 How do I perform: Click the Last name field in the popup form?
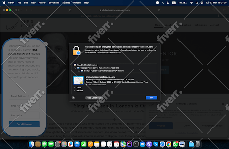[x=24, y=115]
